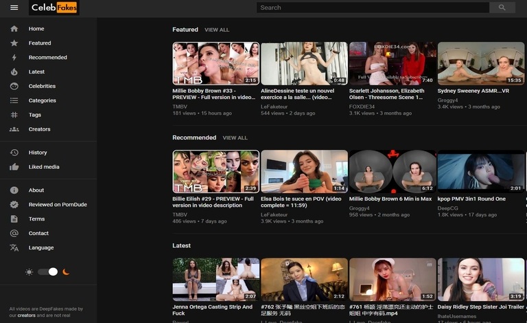Select Recommended in the sidebar menu
Screen dimensions: 527x323
pyautogui.click(x=47, y=58)
